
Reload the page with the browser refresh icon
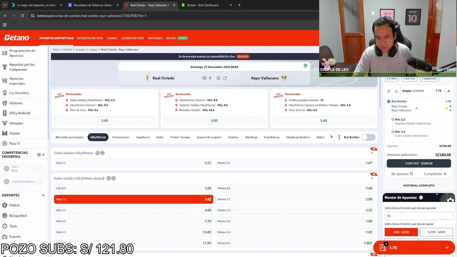[x=22, y=16]
